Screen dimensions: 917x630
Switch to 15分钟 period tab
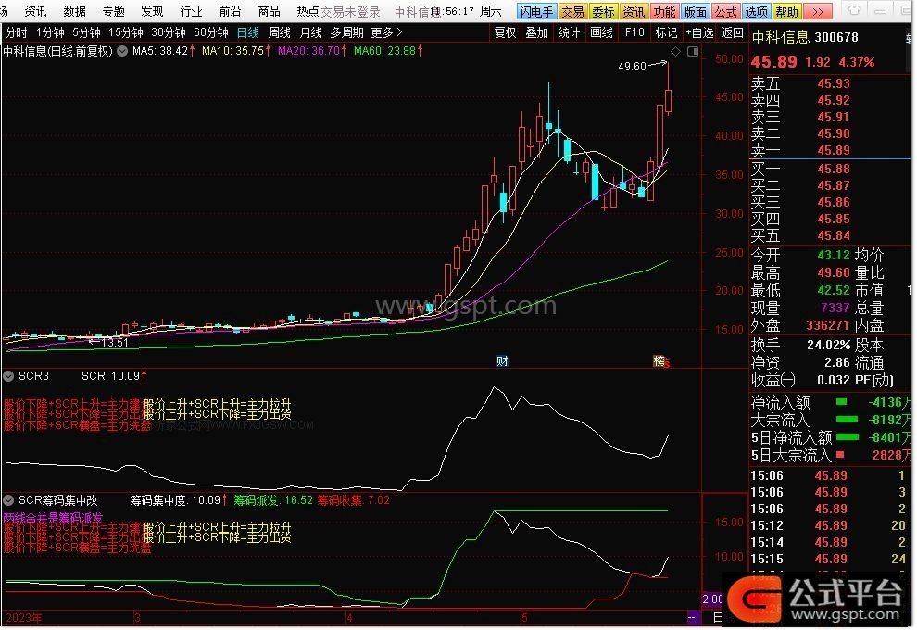pos(126,32)
